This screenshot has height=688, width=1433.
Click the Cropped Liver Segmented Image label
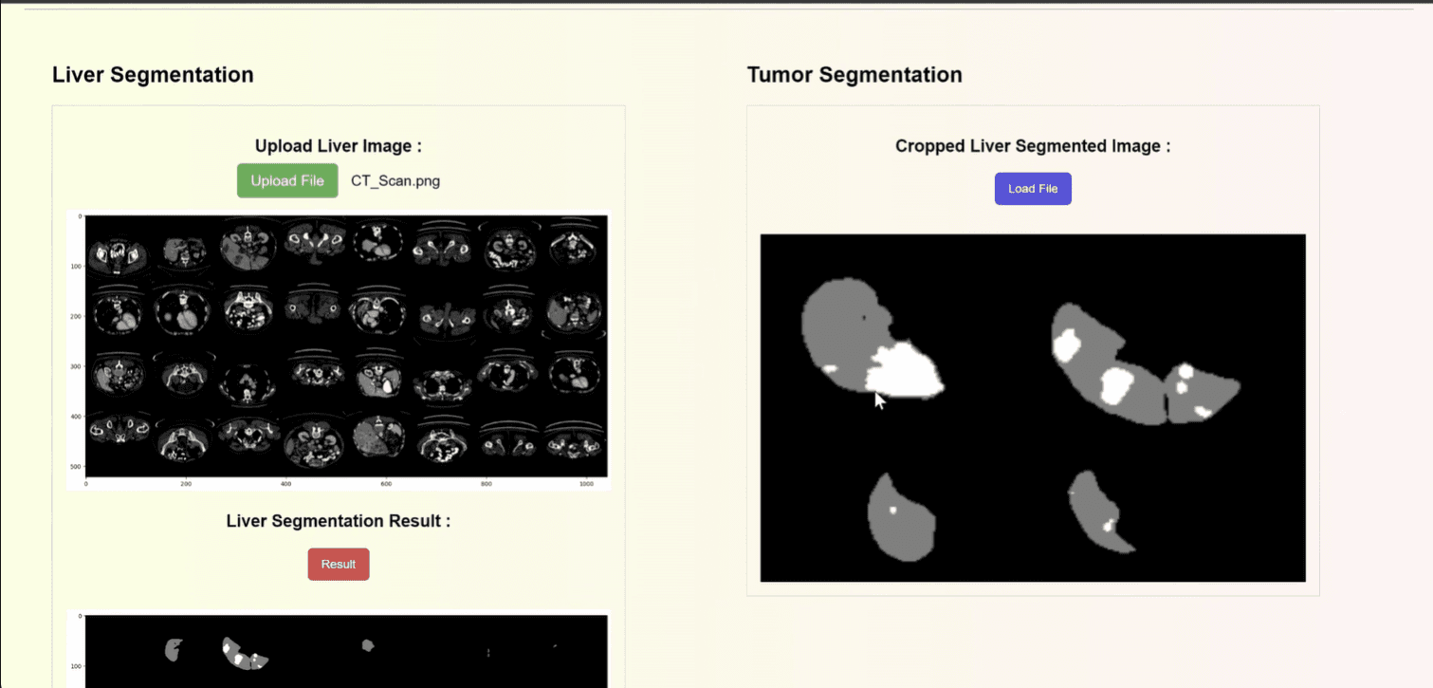(x=1033, y=146)
